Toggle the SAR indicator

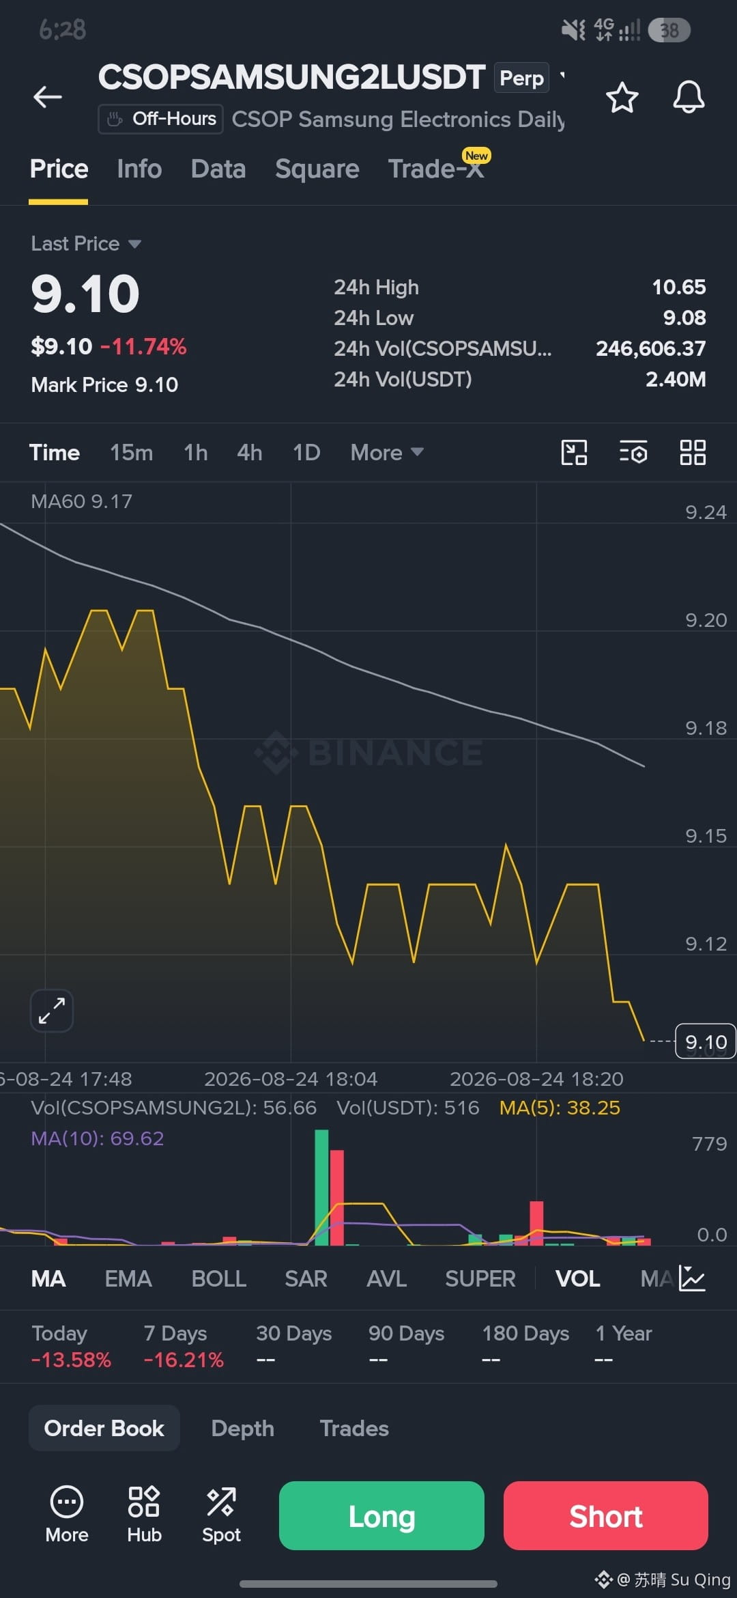point(306,1278)
